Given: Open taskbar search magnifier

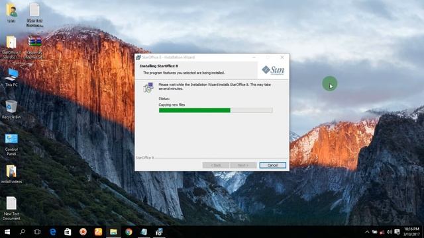Looking at the screenshot, I should tap(23, 232).
